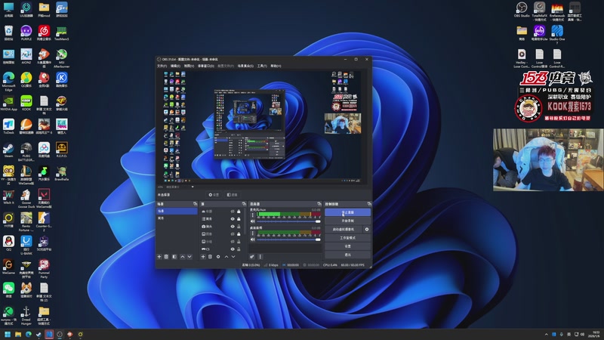Click the Start Recording button

pyautogui.click(x=347, y=221)
